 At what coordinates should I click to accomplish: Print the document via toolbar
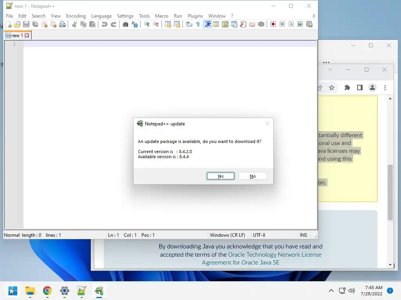point(62,24)
